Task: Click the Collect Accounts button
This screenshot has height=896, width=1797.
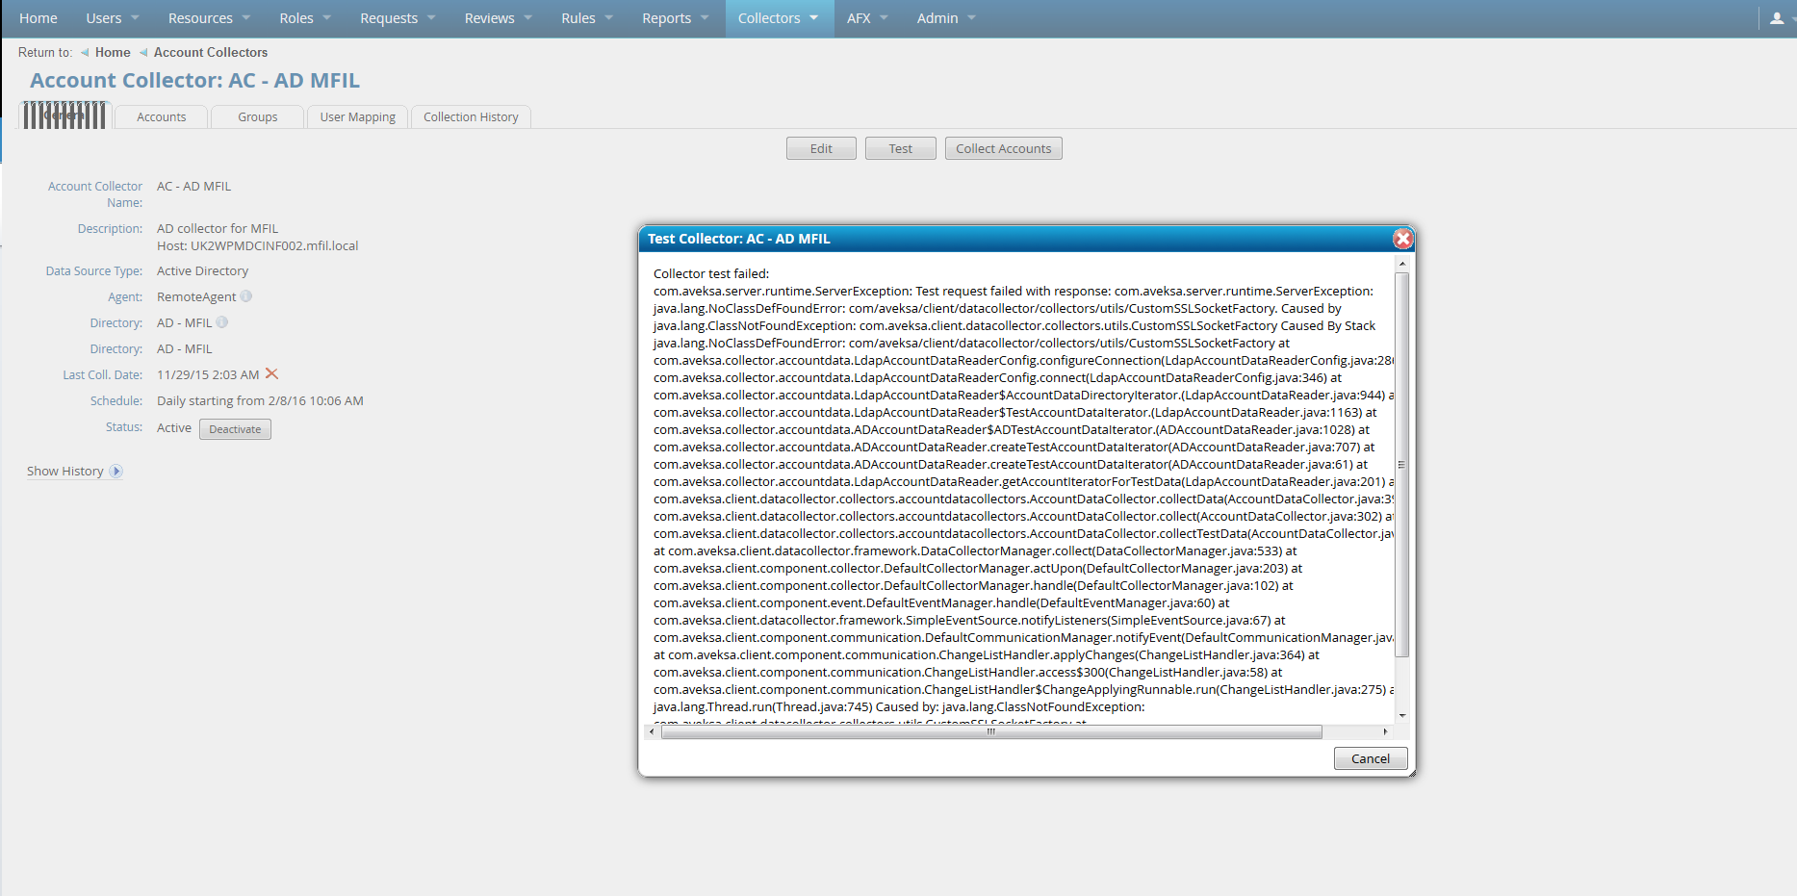Action: (1003, 149)
